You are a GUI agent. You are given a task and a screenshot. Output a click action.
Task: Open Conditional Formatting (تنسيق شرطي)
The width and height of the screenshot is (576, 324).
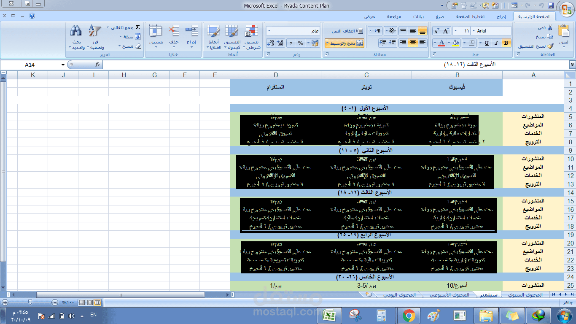click(x=252, y=38)
